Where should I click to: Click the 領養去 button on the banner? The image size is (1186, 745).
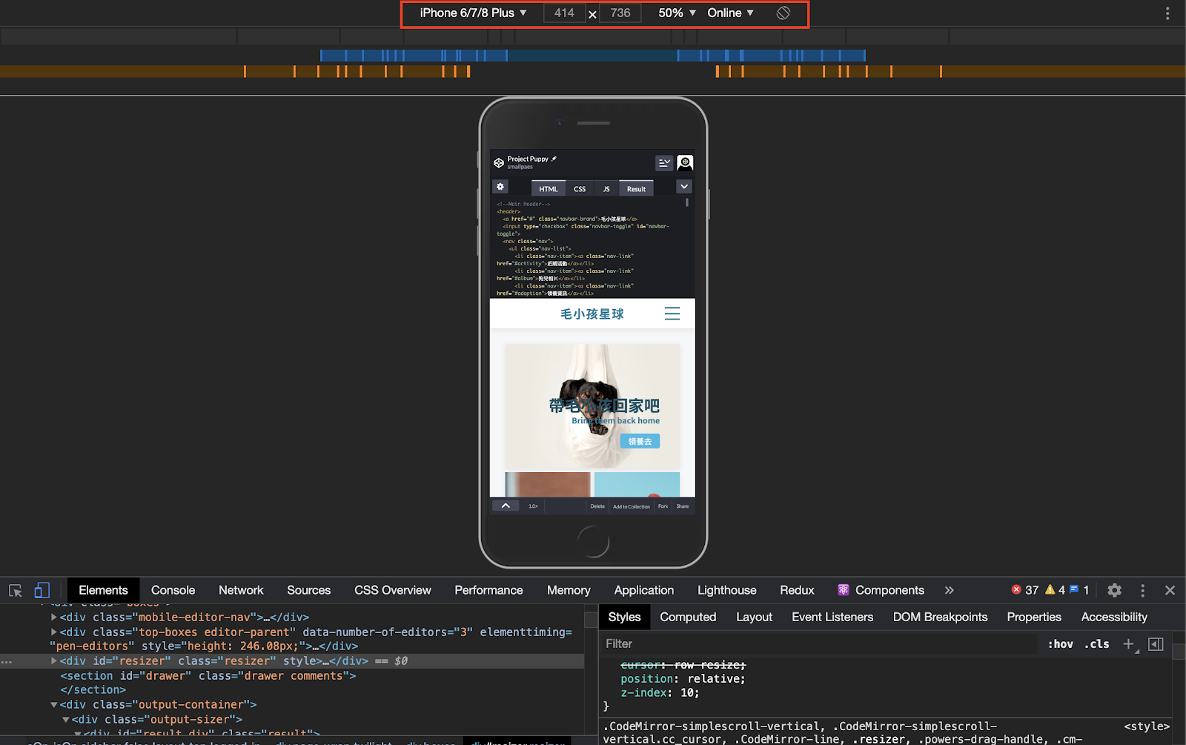(x=640, y=441)
